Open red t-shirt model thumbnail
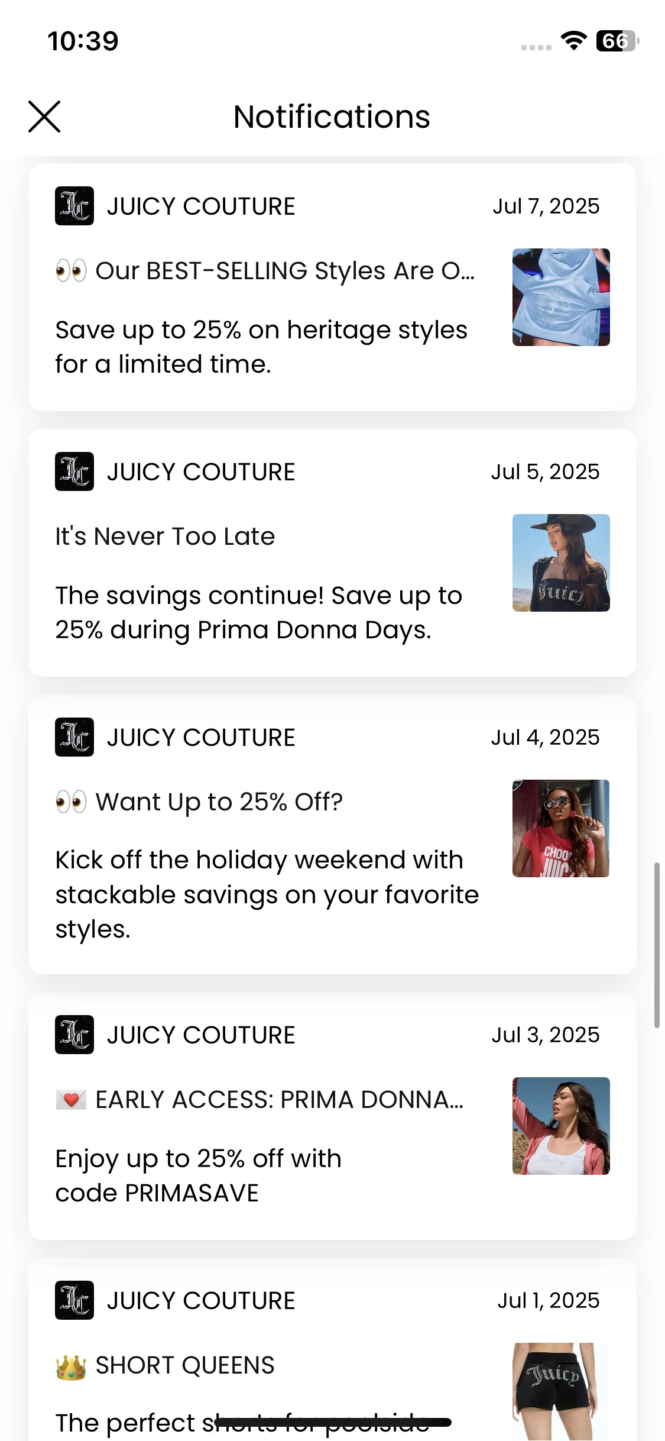Viewport: 665px width, 1441px height. click(x=561, y=828)
